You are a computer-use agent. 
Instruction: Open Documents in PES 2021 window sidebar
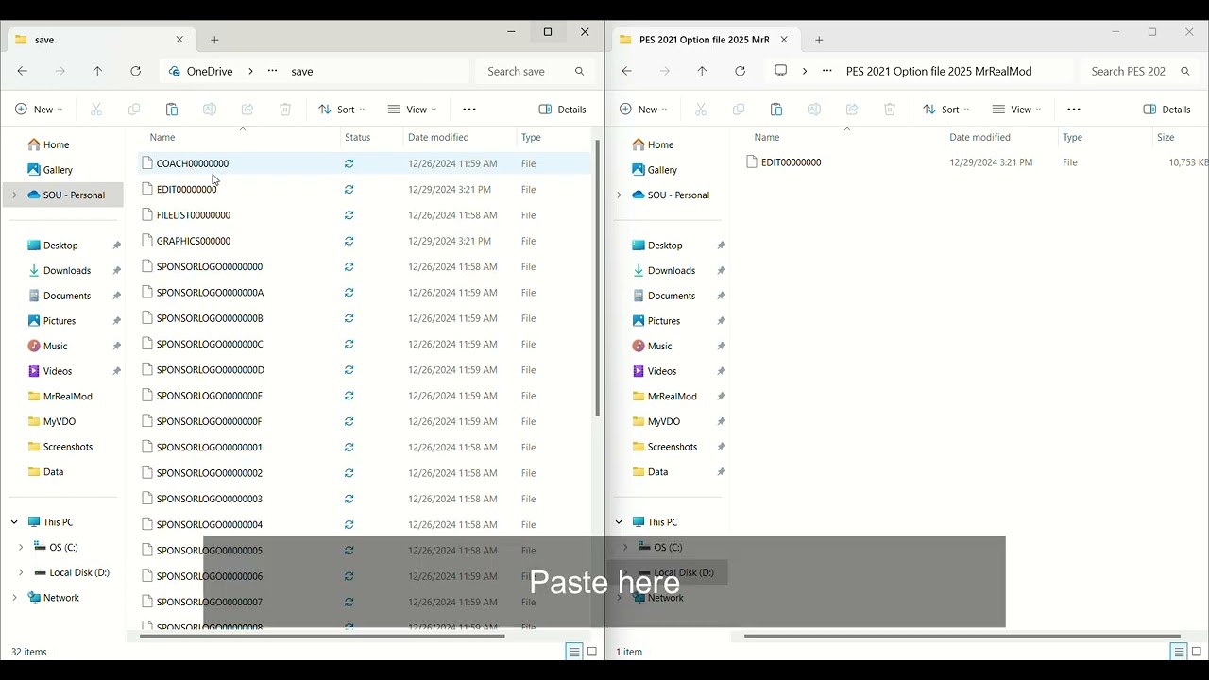pos(672,296)
